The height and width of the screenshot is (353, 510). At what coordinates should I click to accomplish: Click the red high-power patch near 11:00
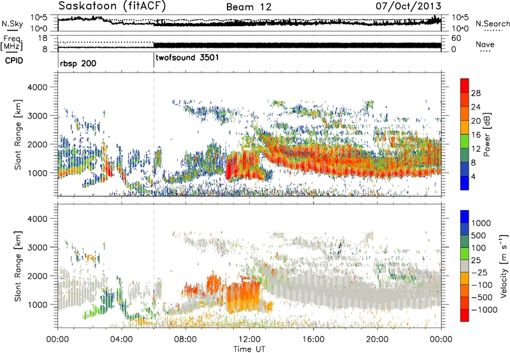click(x=230, y=168)
